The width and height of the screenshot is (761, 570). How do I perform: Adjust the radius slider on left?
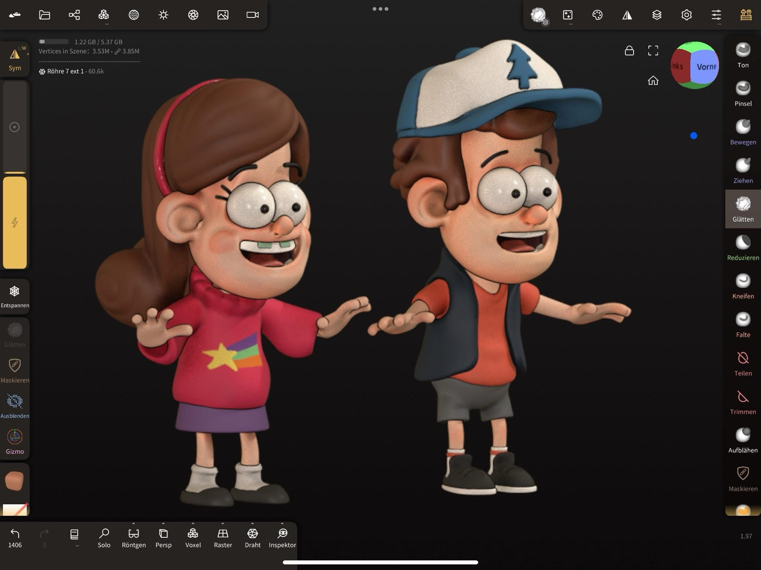[15, 127]
